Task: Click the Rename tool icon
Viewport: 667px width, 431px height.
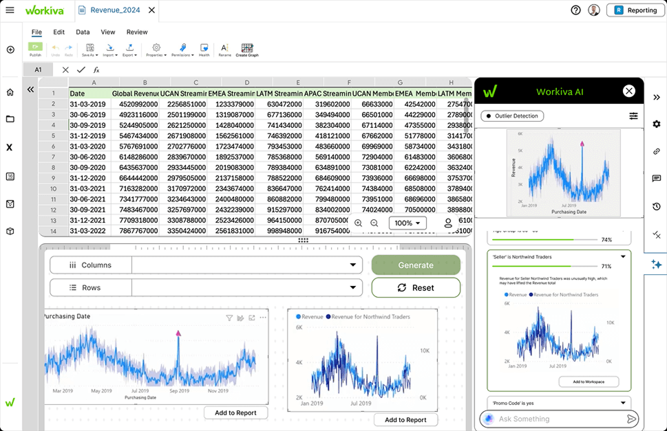Action: pyautogui.click(x=224, y=49)
